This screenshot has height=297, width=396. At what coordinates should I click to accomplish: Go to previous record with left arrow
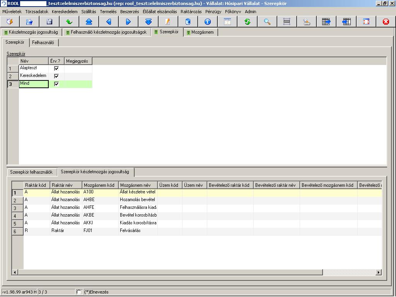click(109, 22)
